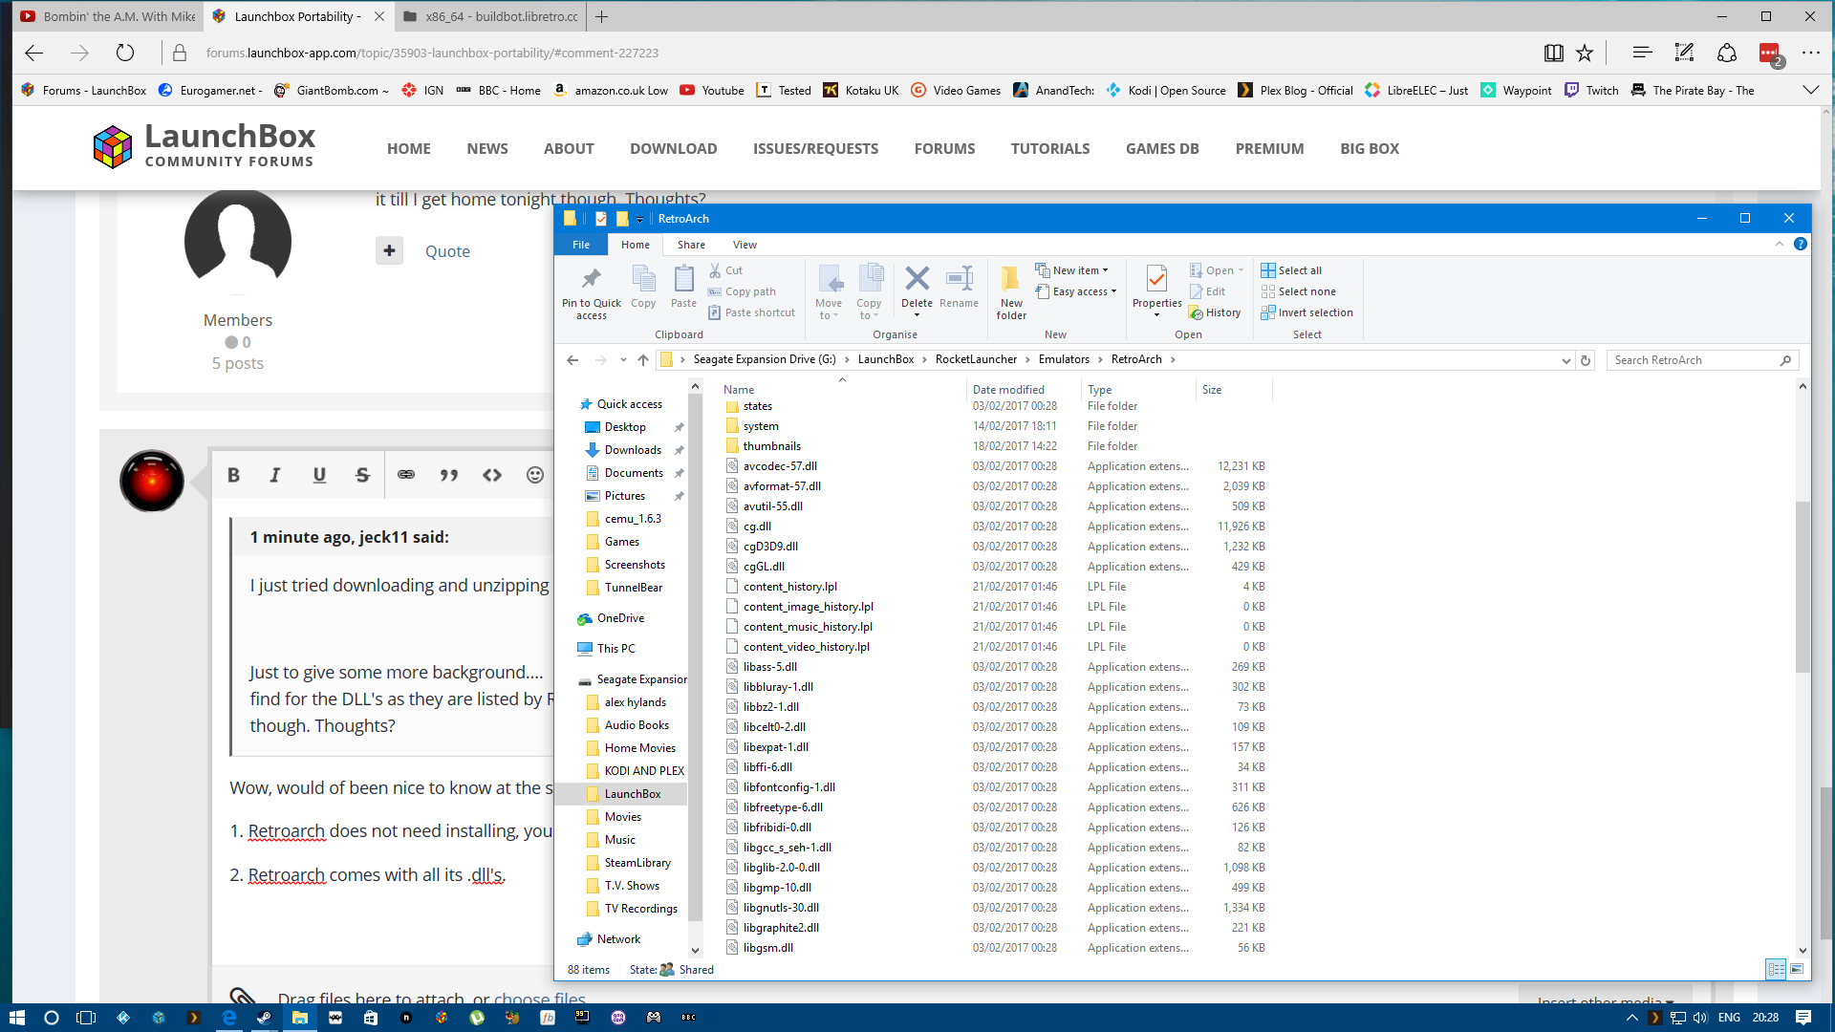The height and width of the screenshot is (1032, 1835).
Task: Create a New folder from ribbon
Action: (1011, 292)
